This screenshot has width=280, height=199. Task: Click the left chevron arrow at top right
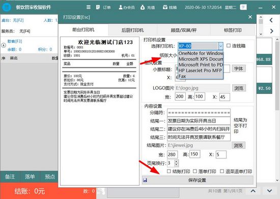coord(271,20)
